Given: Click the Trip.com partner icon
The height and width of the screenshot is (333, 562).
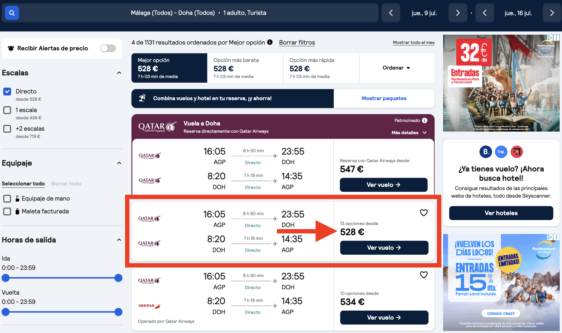Looking at the screenshot, I should (x=501, y=152).
